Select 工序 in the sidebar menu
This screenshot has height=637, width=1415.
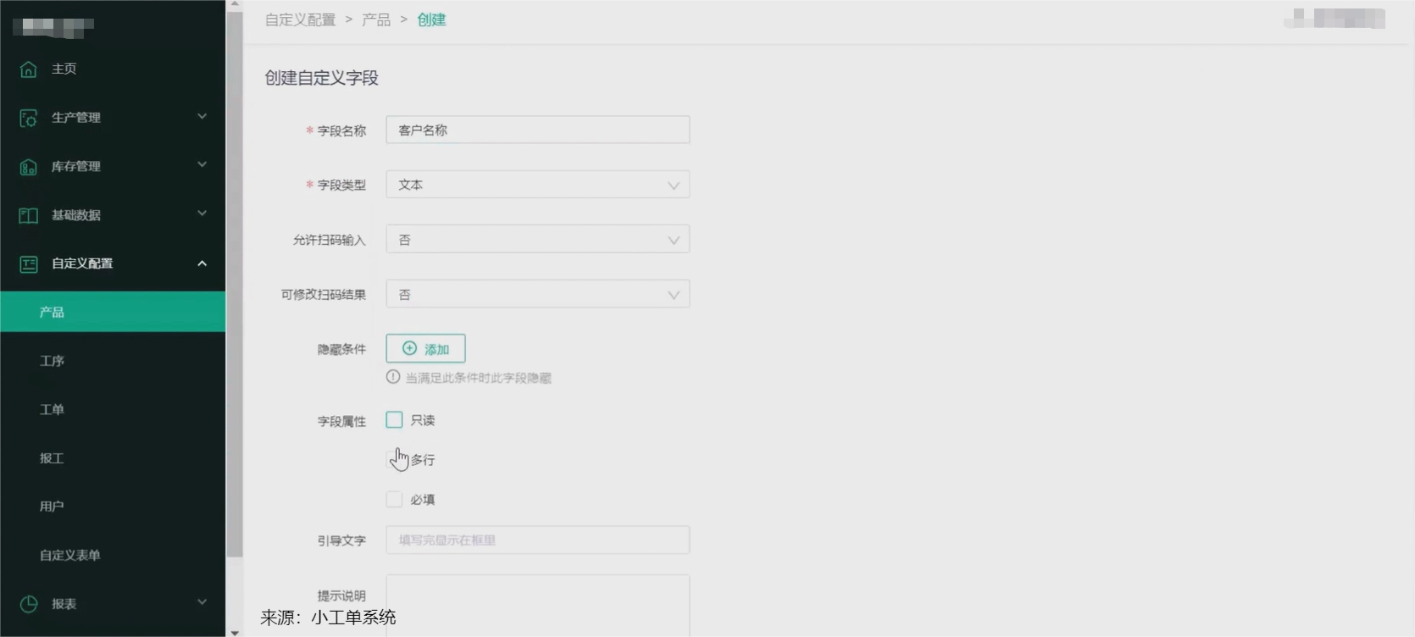(x=52, y=361)
